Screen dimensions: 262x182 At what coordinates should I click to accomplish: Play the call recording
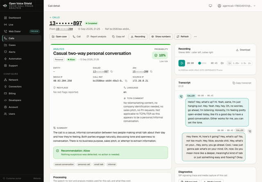pyautogui.click(x=182, y=63)
